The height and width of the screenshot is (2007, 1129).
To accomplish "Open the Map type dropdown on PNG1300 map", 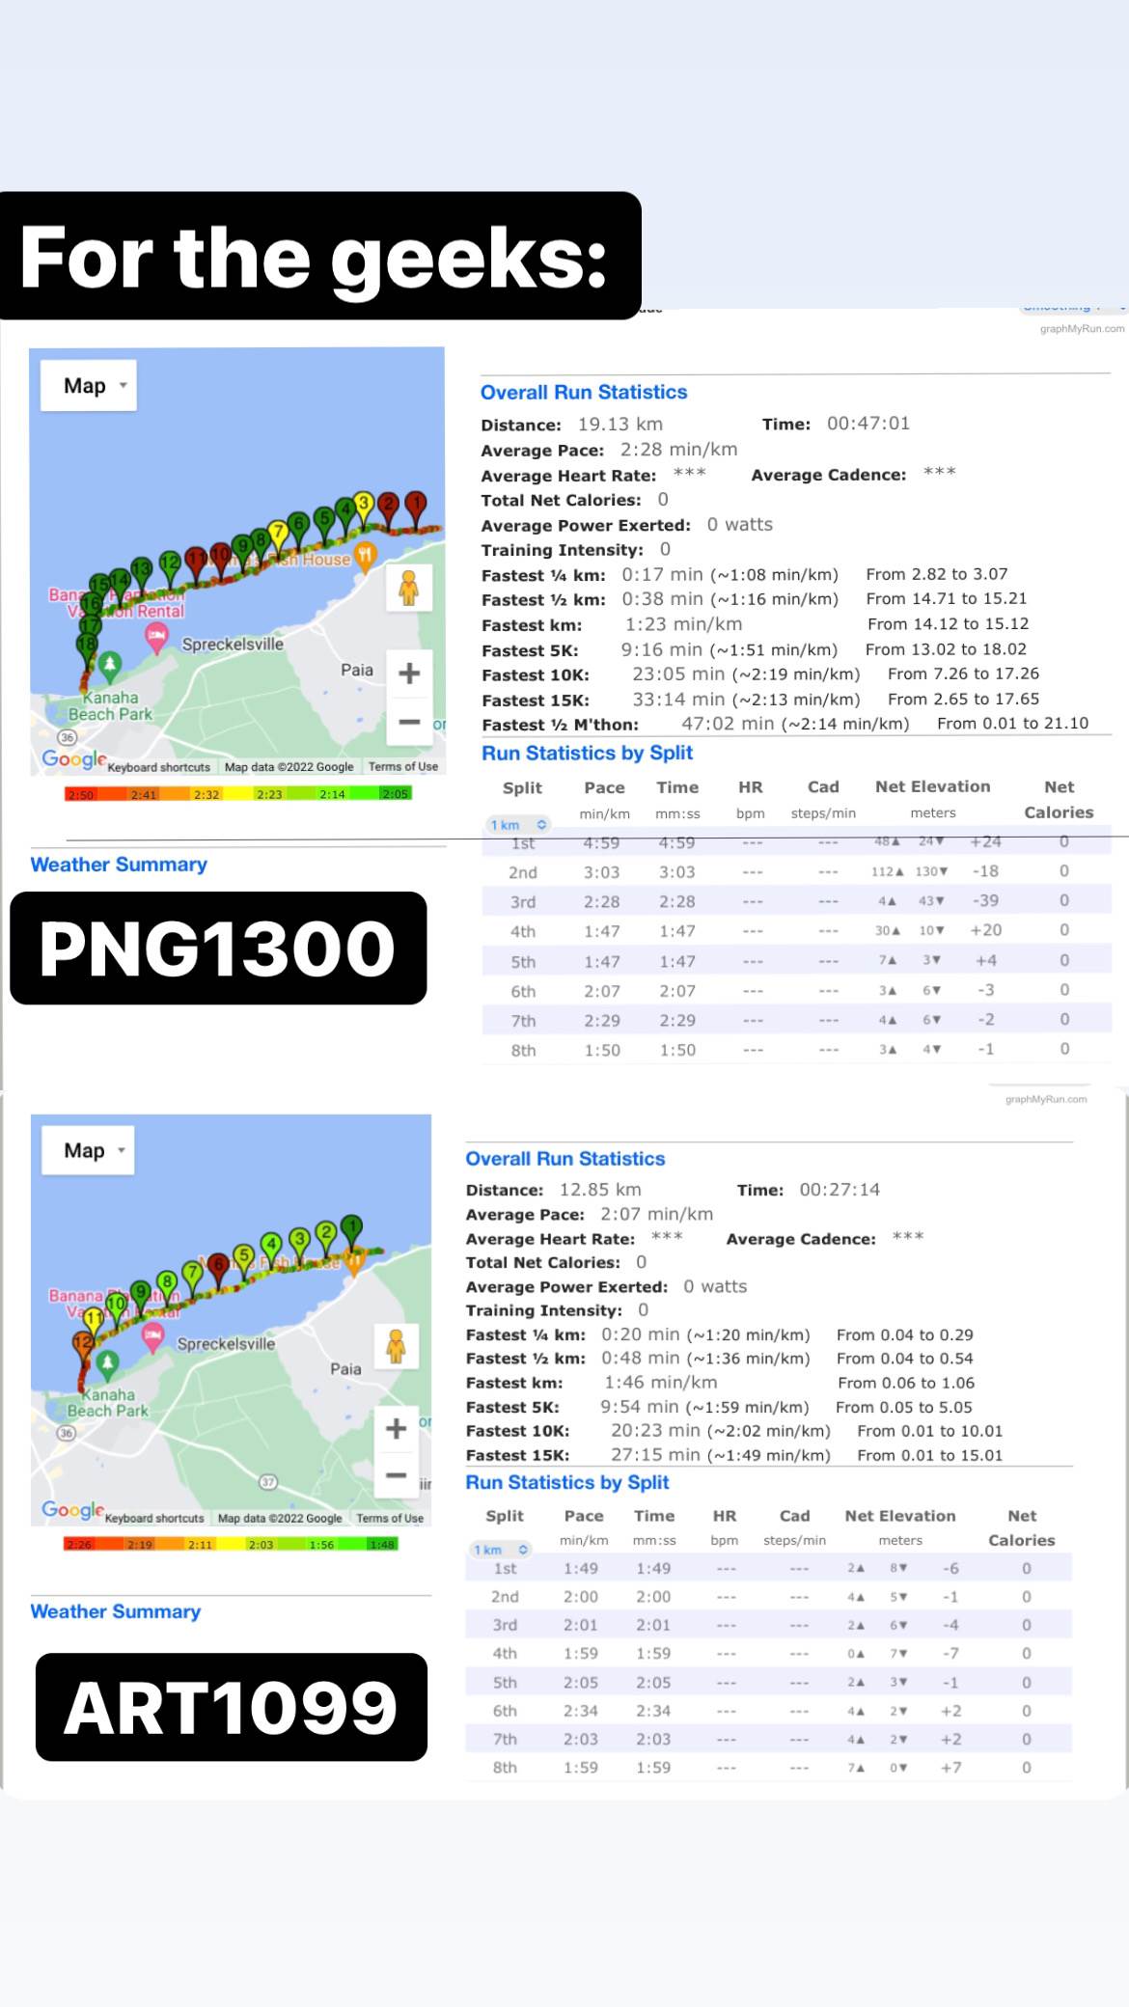I will [x=89, y=386].
